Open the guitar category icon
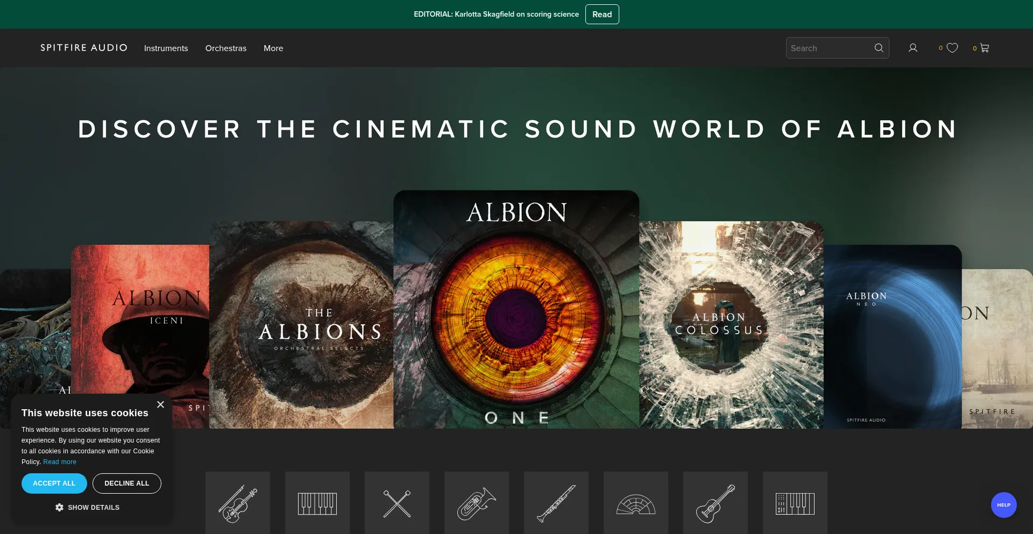Image resolution: width=1033 pixels, height=534 pixels. [x=716, y=503]
